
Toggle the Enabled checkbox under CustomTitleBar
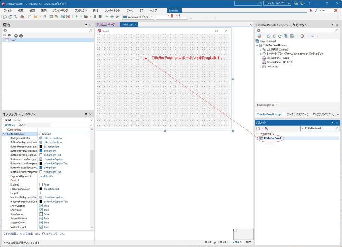click(x=41, y=184)
